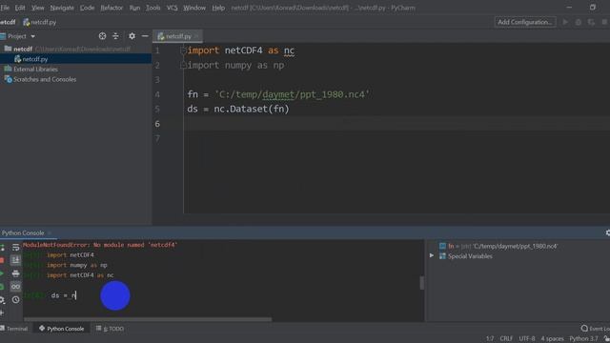610x343 pixels.
Task: Click the Collapse All icon in Project panel
Action: (115, 36)
